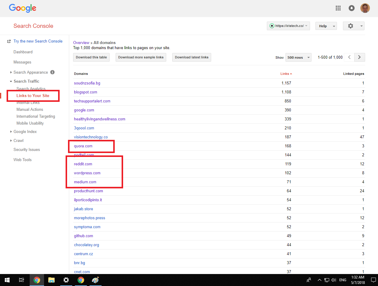
Task: Open the Help dropdown menu
Action: 326,26
